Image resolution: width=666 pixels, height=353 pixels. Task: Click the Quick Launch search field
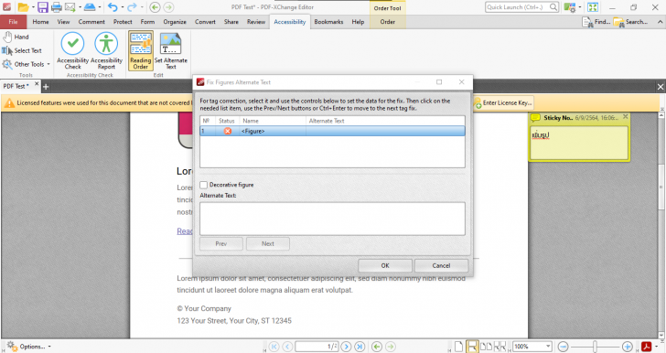pyautogui.click(x=521, y=7)
